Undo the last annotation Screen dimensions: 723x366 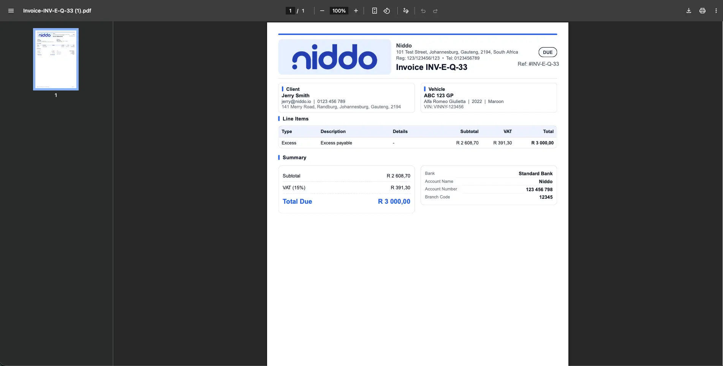[x=422, y=11]
